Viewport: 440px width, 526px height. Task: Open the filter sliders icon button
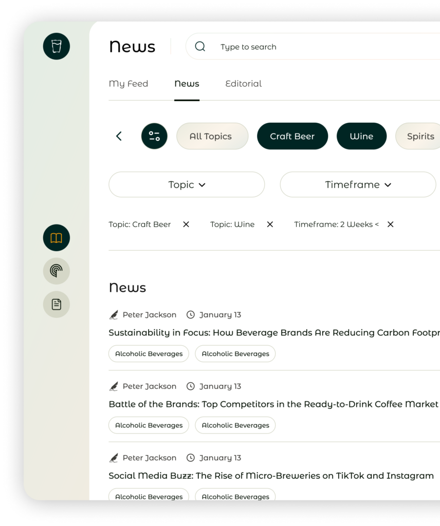(154, 136)
